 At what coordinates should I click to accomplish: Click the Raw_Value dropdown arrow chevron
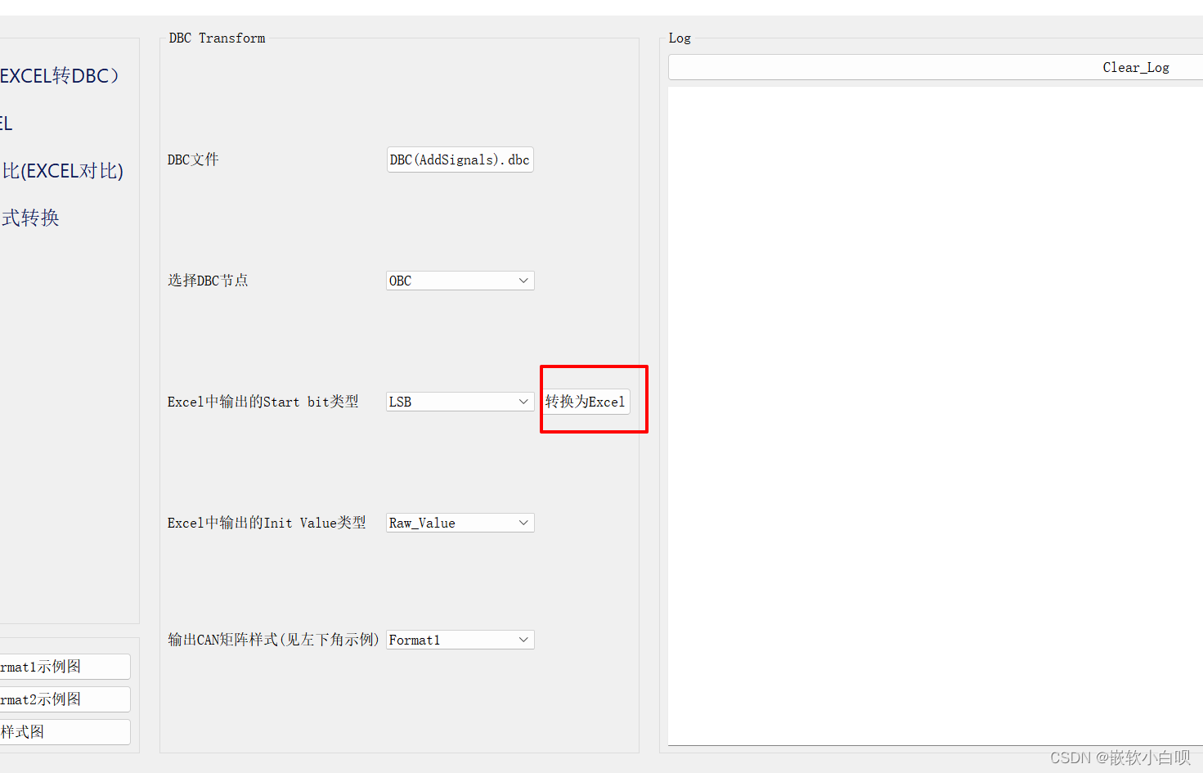523,522
